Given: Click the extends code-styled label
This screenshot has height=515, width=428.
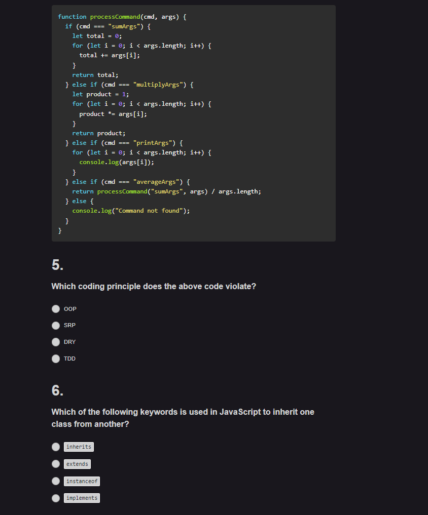Looking at the screenshot, I should tap(77, 463).
